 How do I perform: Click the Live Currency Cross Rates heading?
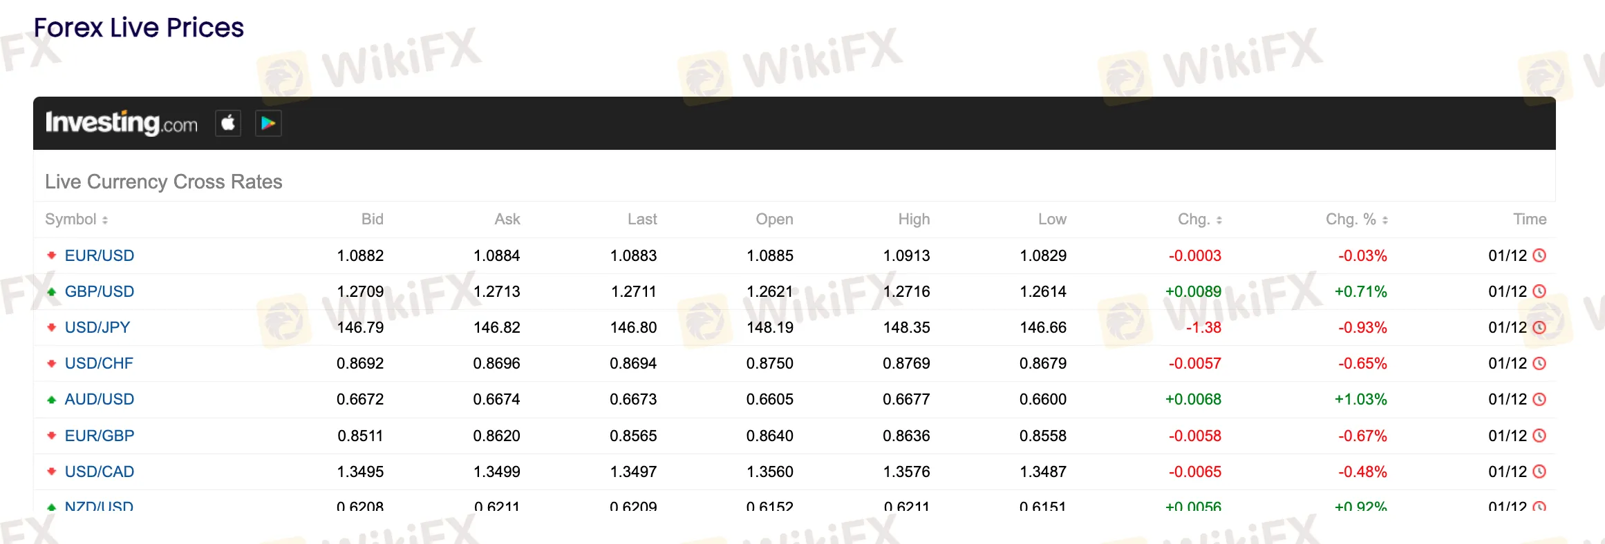pyautogui.click(x=164, y=182)
